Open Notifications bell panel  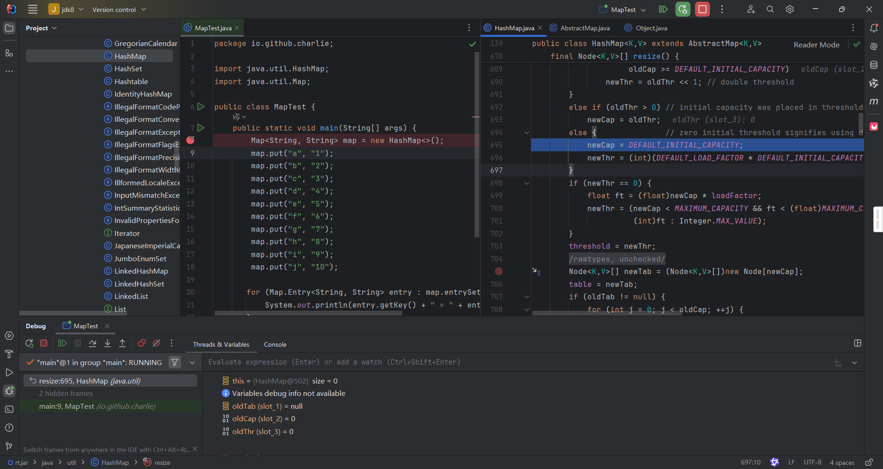[874, 29]
